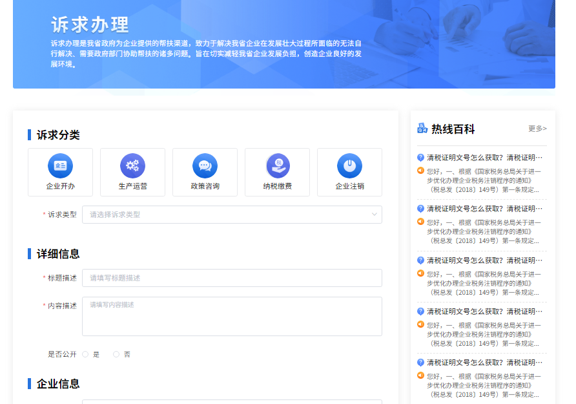The image size is (576, 404).
Task: Click the second orange speaker answer icon
Action: 420,222
